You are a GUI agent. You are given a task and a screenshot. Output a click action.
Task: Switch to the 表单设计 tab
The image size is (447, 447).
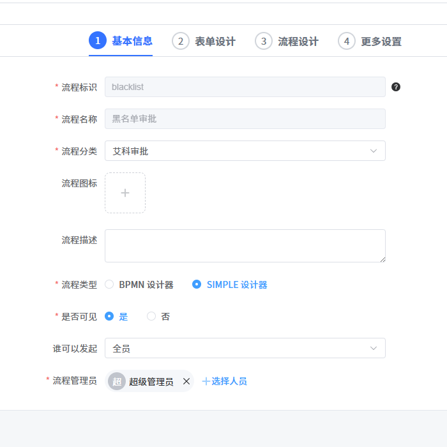[215, 42]
